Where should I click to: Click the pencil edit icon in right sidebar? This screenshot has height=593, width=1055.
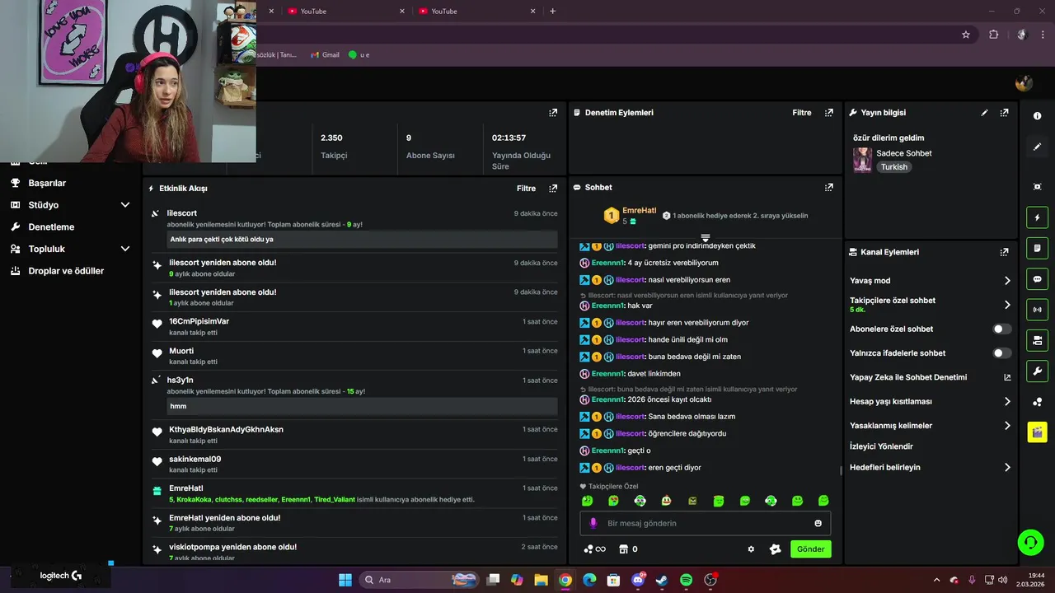[x=1037, y=147]
